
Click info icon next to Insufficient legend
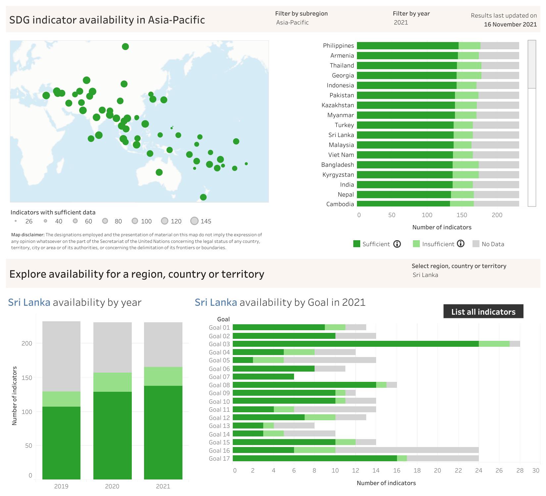461,244
